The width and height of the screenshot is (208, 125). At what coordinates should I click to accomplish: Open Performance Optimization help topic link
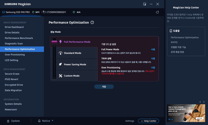tap(185, 37)
